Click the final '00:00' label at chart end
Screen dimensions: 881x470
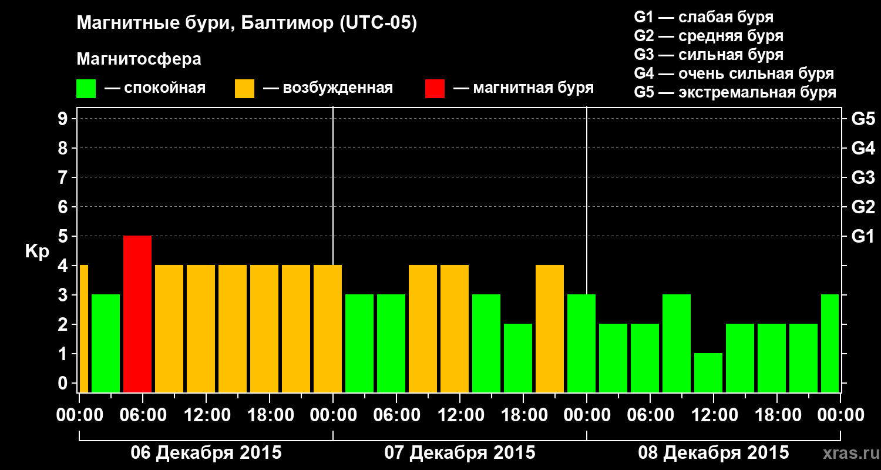(x=840, y=415)
